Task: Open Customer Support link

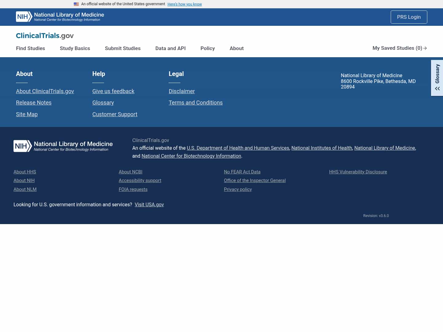Action: [x=115, y=114]
